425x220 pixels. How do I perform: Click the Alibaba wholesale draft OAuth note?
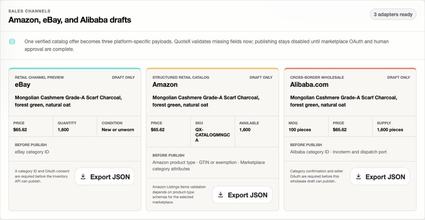(x=316, y=176)
